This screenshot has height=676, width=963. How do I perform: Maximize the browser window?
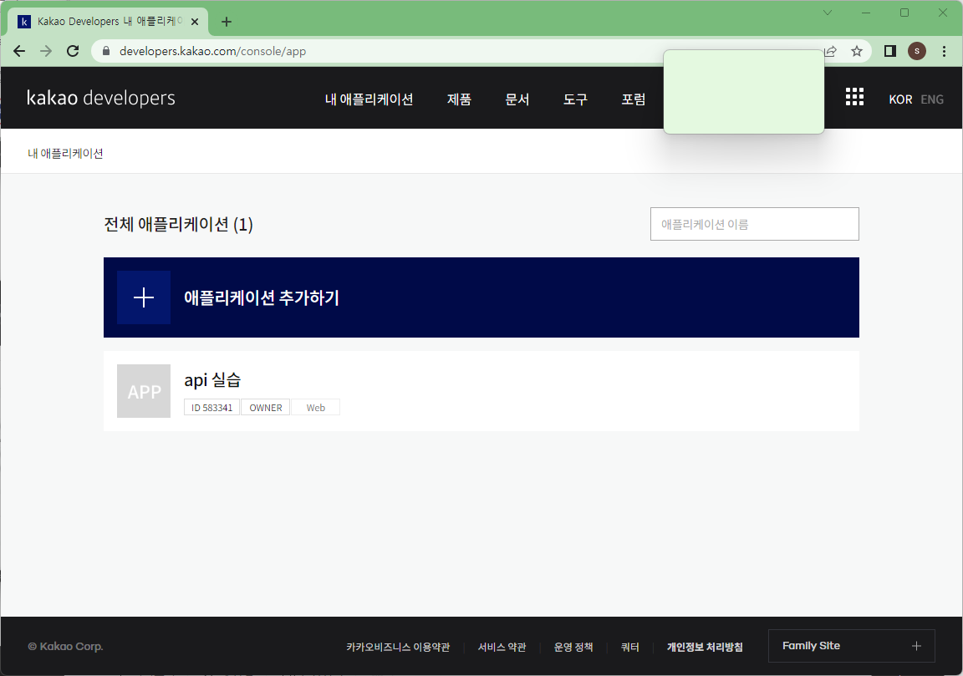point(904,13)
